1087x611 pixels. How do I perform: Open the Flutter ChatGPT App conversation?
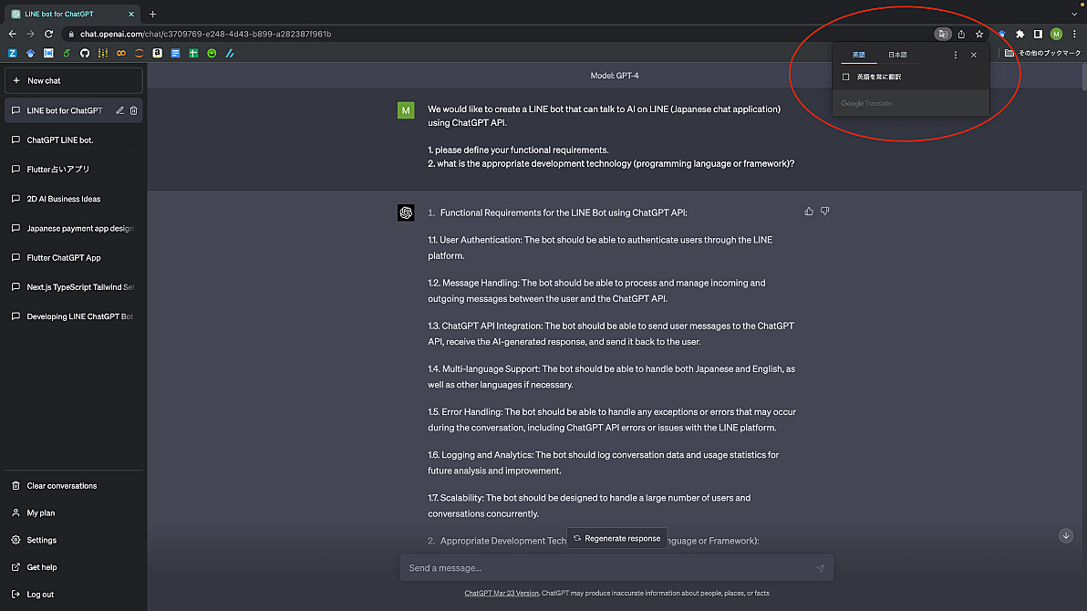(x=74, y=257)
